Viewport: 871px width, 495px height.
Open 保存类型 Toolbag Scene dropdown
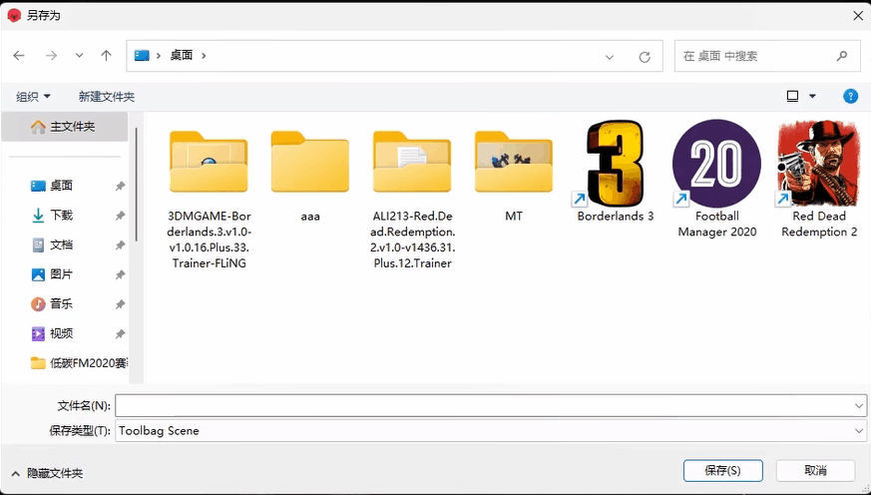(491, 430)
